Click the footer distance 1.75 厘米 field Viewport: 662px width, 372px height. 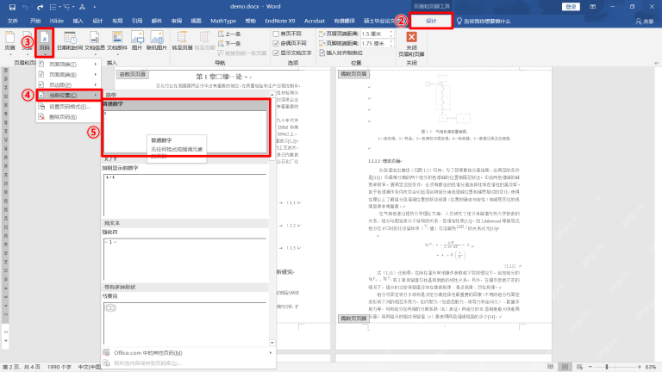click(x=374, y=43)
